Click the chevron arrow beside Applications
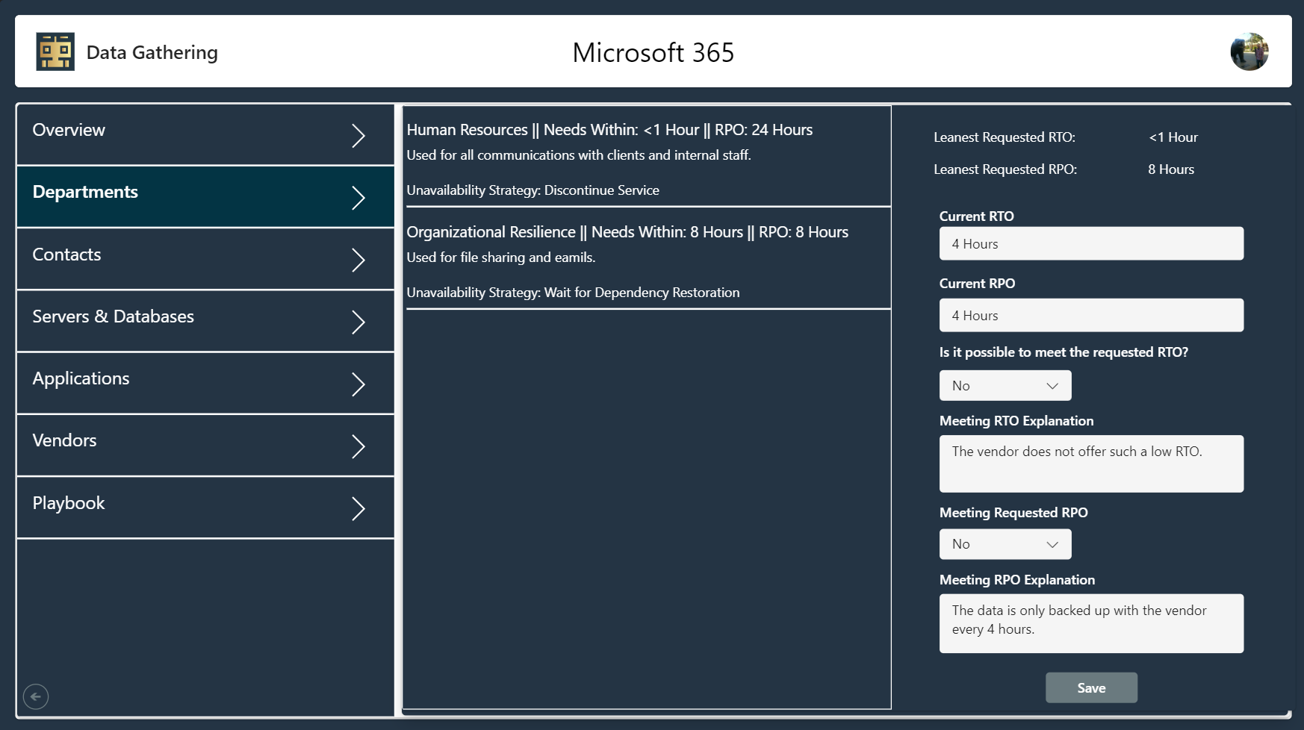The image size is (1304, 730). pos(358,384)
